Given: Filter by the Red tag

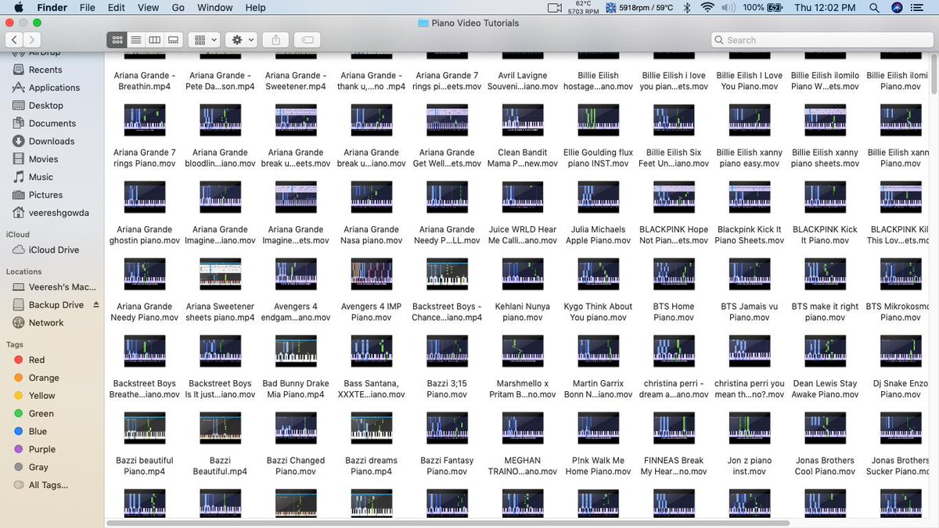Looking at the screenshot, I should coord(37,360).
